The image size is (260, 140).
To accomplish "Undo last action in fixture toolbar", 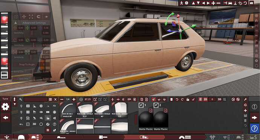I will click(177, 99).
